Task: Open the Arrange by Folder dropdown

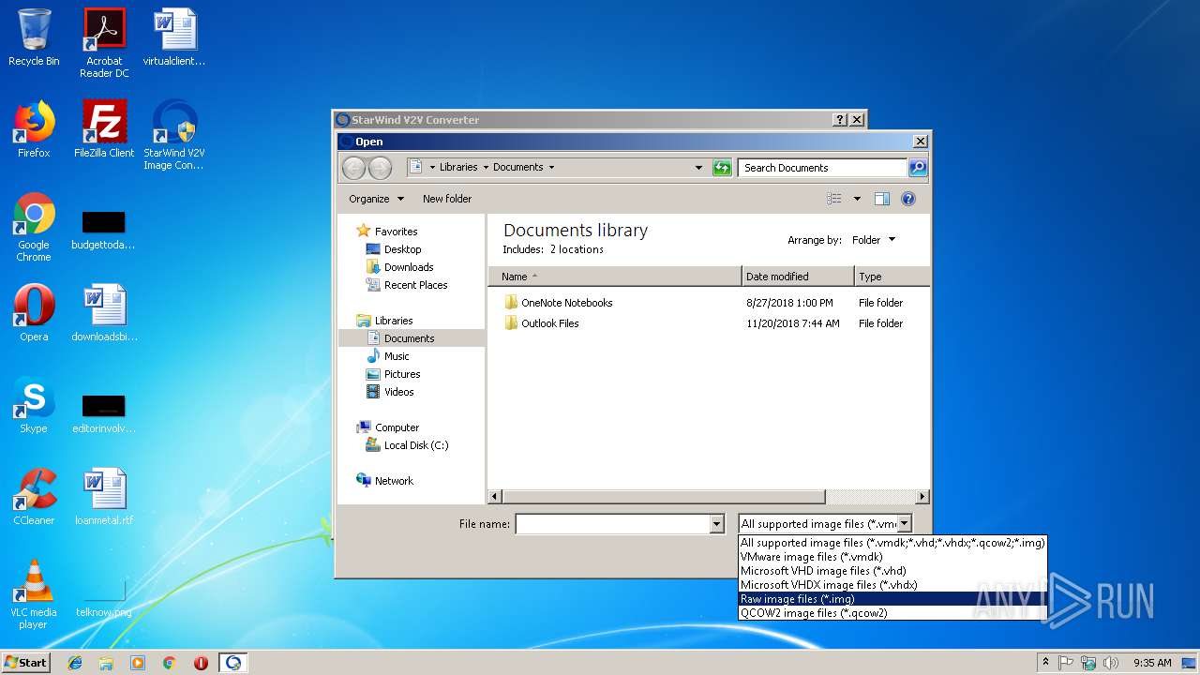Action: click(x=874, y=240)
